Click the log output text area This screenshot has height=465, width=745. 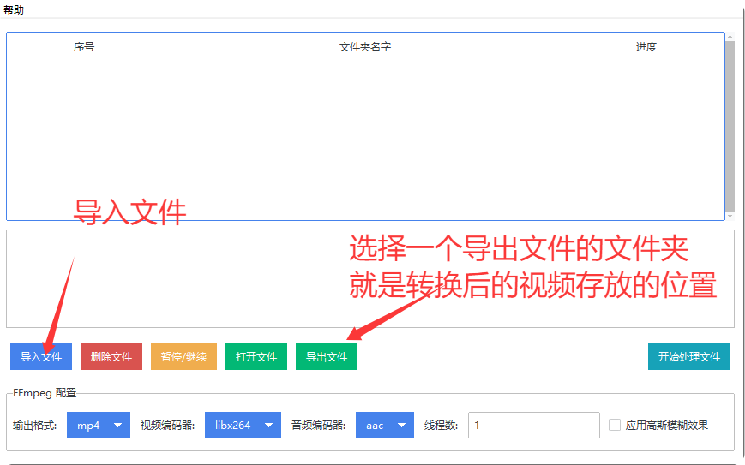click(370, 279)
